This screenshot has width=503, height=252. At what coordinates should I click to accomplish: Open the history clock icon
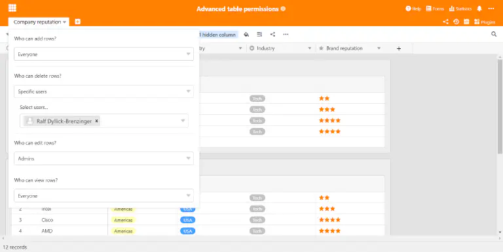point(456,22)
